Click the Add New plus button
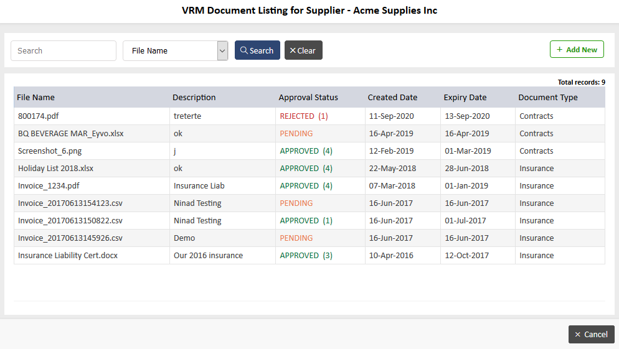Viewport: 619px width, 349px height. click(577, 49)
